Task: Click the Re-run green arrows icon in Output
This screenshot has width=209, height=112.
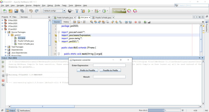Action: (3, 62)
